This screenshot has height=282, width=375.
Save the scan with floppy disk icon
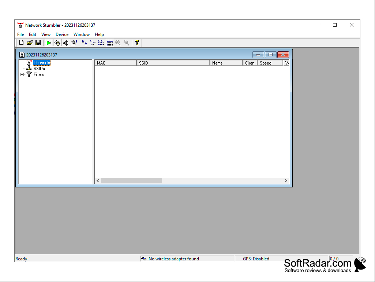coord(38,43)
